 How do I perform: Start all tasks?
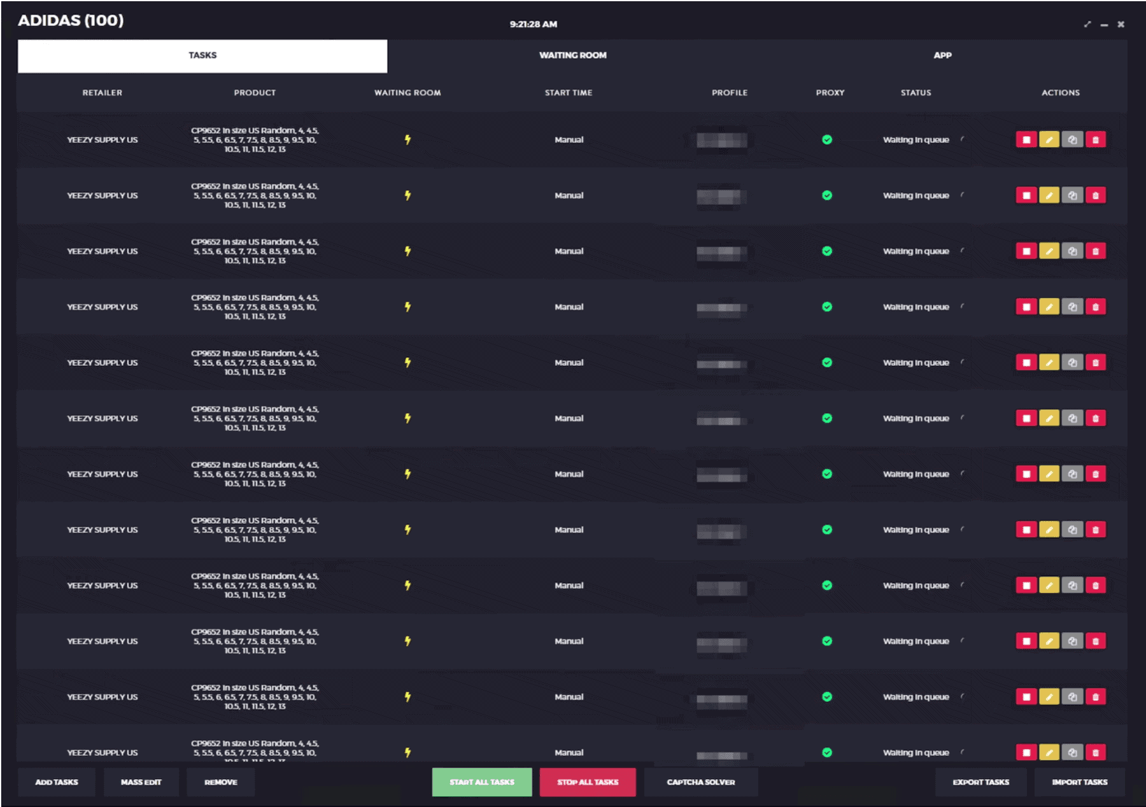(482, 782)
